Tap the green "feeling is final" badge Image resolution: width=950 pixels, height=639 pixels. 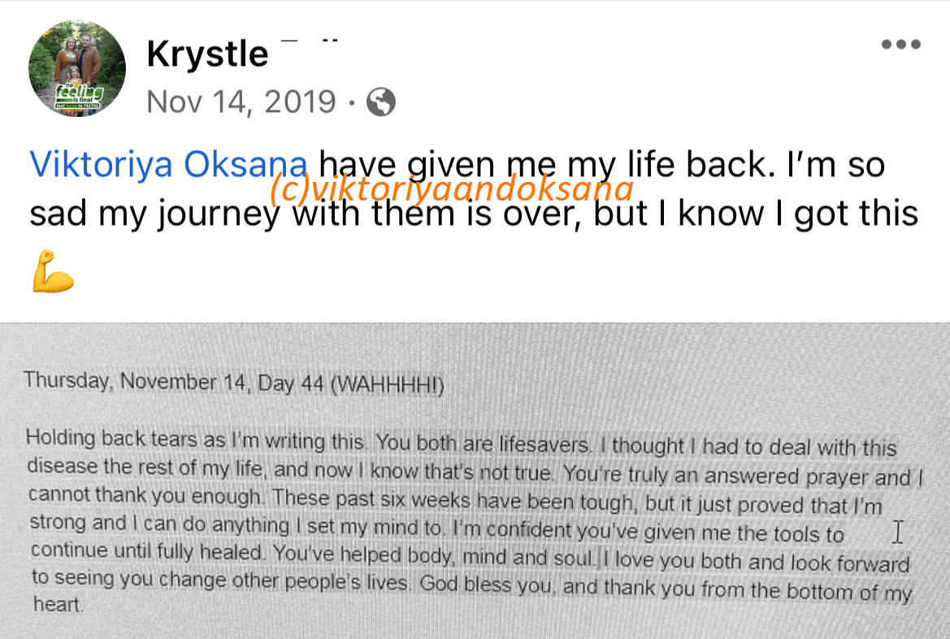(80, 97)
